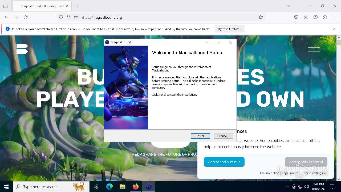This screenshot has width=341, height=192.
Task: Accept only essential cookies
Action: pyautogui.click(x=306, y=162)
